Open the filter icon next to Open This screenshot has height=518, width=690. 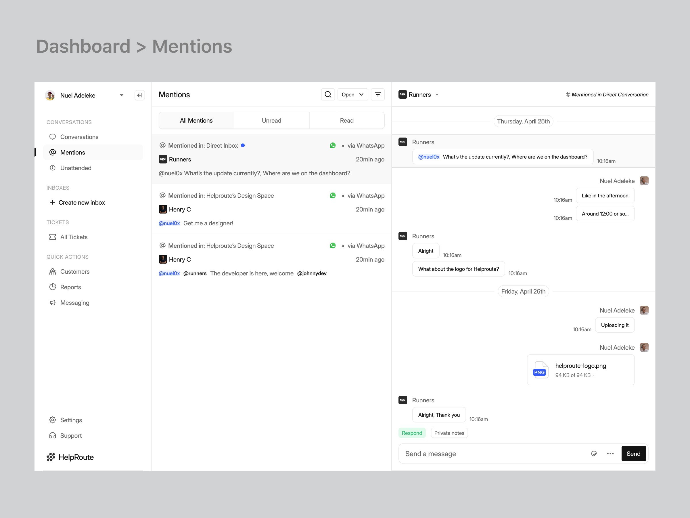point(377,94)
